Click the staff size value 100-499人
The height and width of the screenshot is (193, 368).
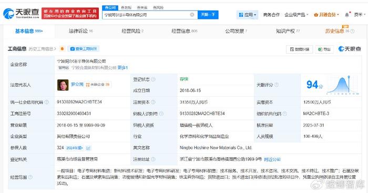(313, 136)
